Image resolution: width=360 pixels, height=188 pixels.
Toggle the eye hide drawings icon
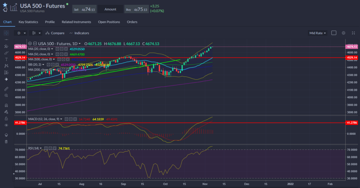(x=6, y=125)
